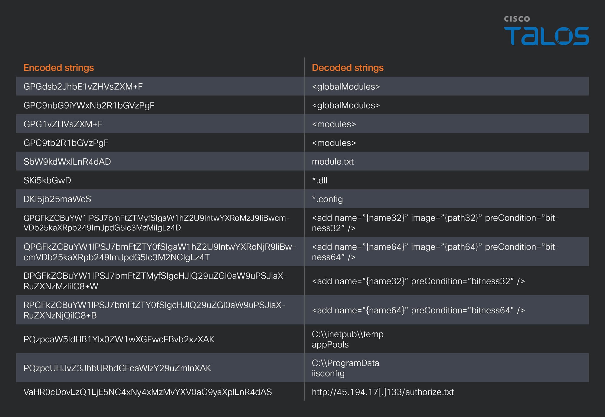Click decoded add name64 image path64 string
Image resolution: width=605 pixels, height=417 pixels.
435,252
